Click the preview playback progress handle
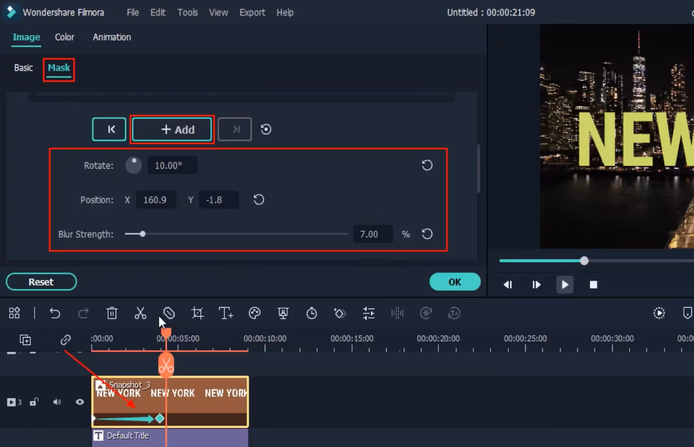 [x=584, y=260]
